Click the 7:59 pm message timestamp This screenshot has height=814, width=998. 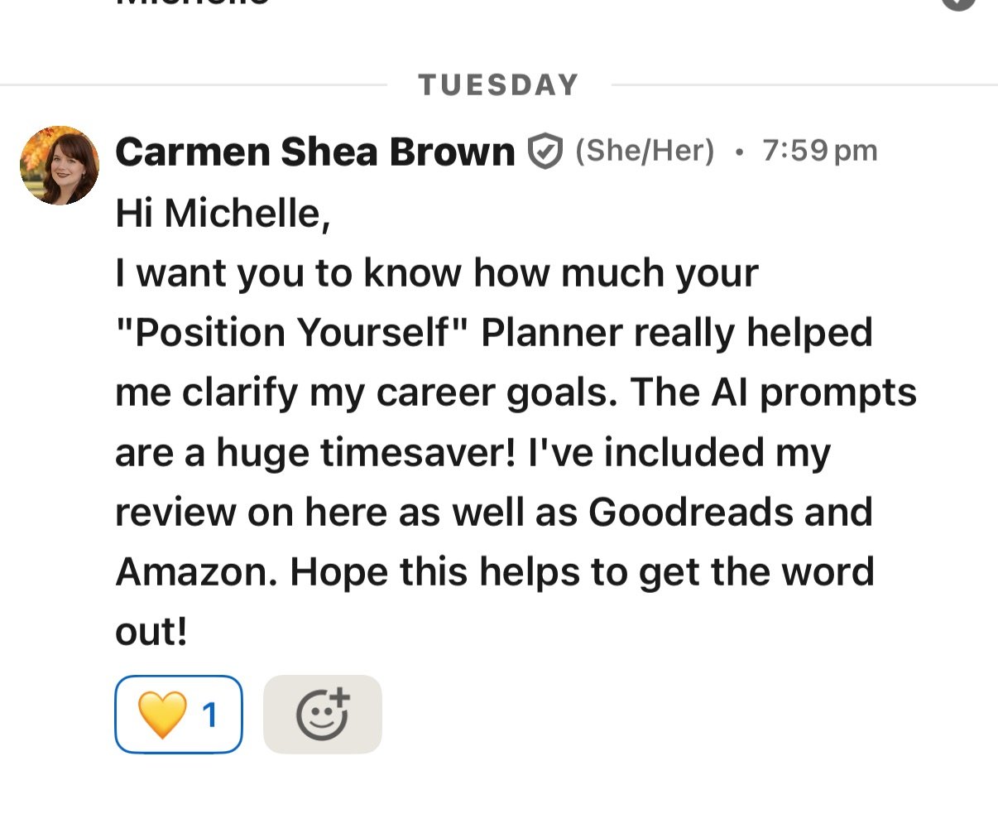pyautogui.click(x=819, y=151)
